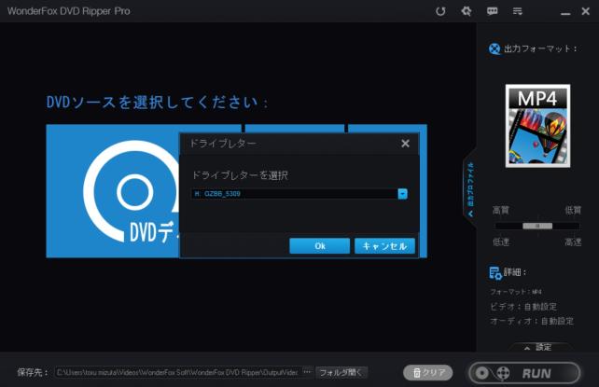Open the menu list icon in title bar
The height and width of the screenshot is (387, 599).
click(x=517, y=11)
